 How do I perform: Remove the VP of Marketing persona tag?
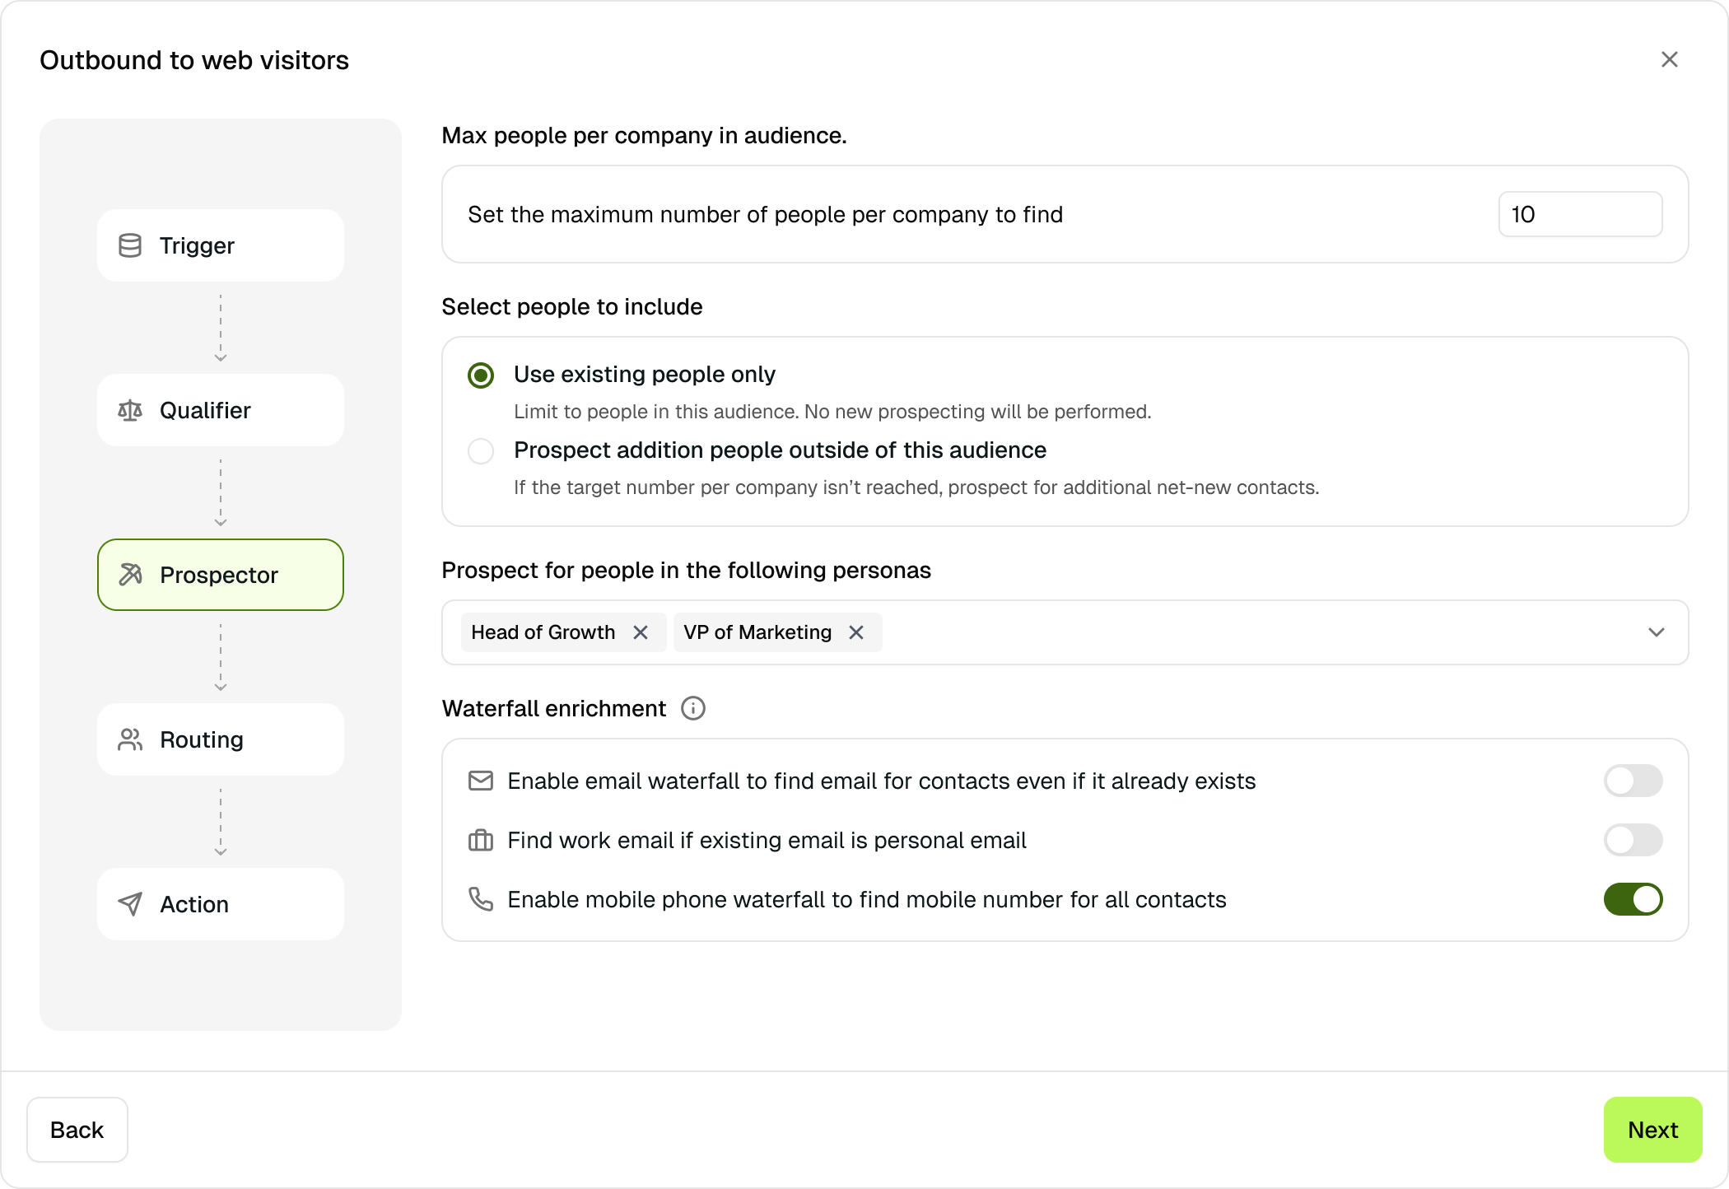tap(856, 632)
